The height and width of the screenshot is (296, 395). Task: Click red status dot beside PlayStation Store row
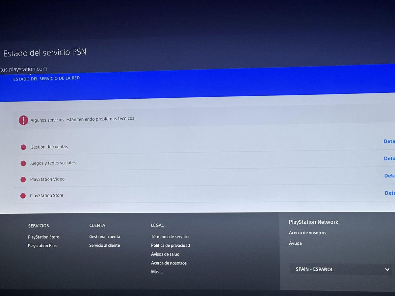click(23, 196)
